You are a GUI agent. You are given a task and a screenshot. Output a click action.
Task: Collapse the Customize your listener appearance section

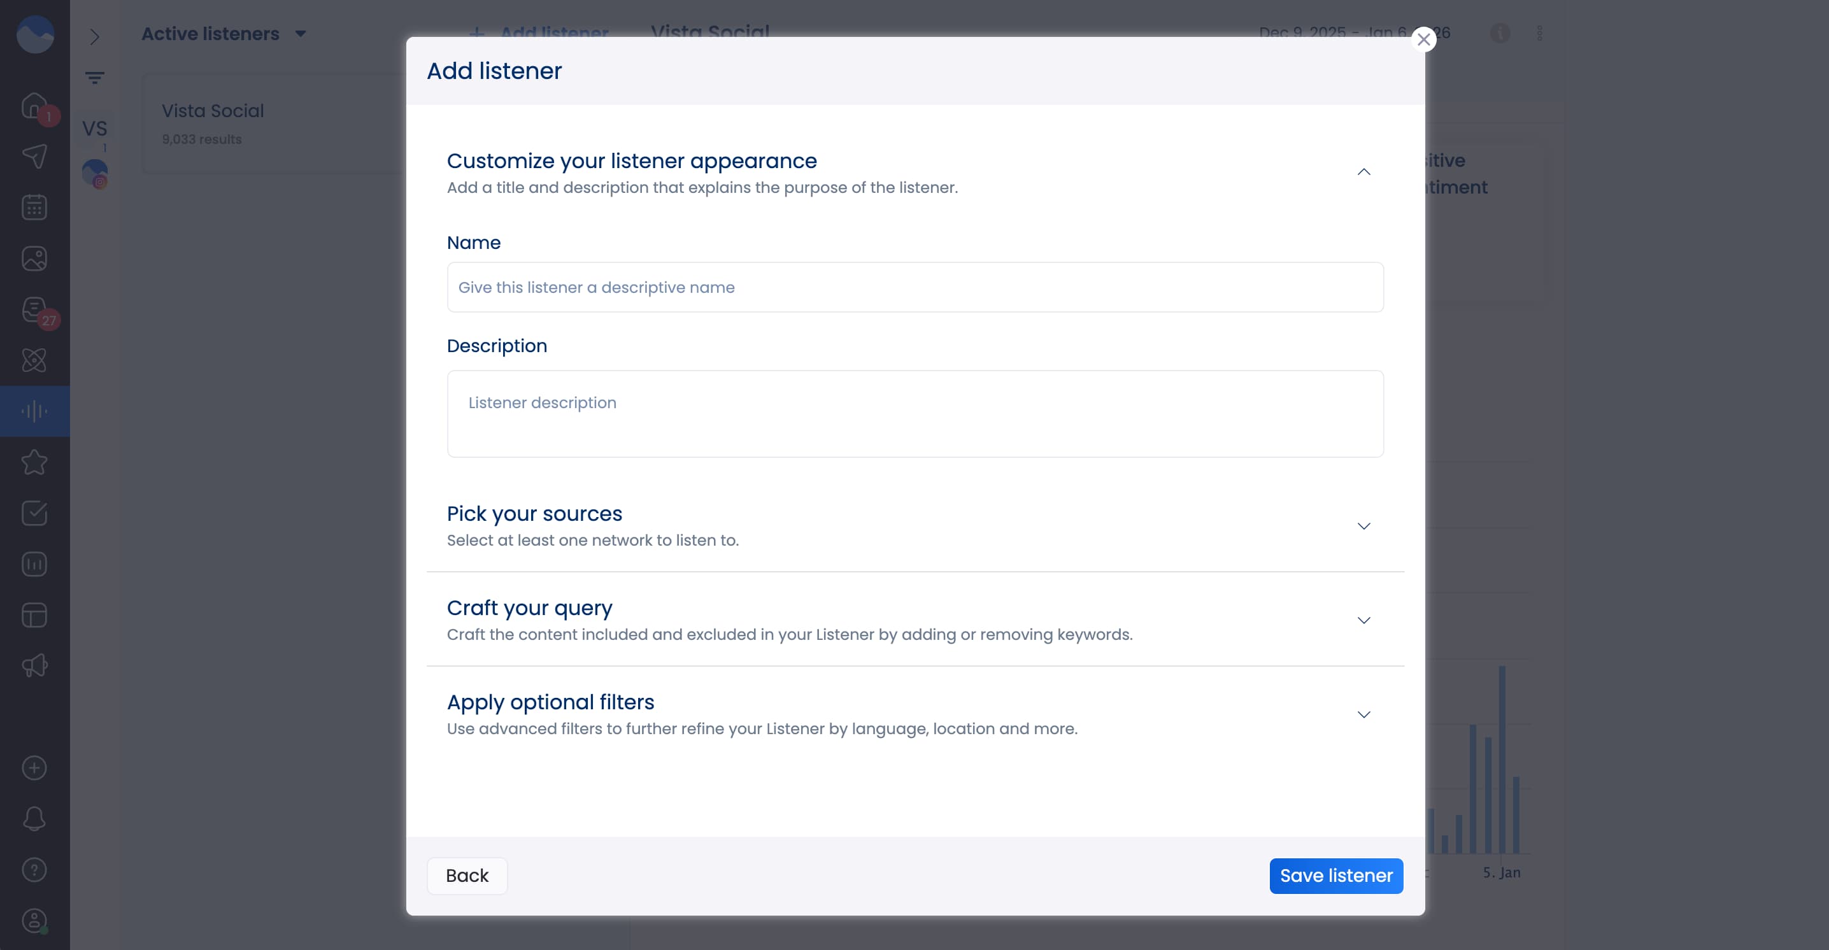(x=1363, y=172)
